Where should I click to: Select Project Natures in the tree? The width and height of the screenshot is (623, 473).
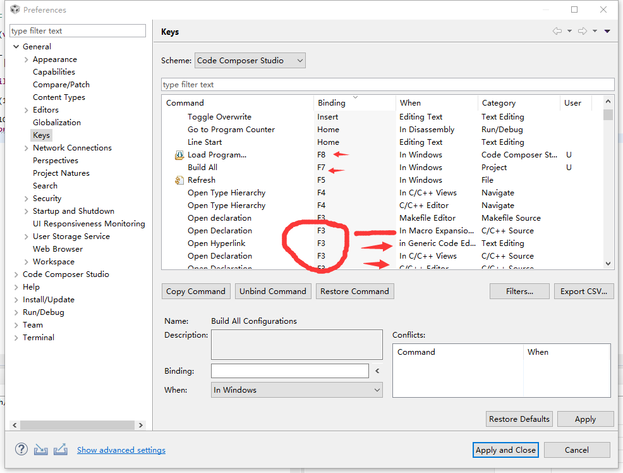(61, 173)
